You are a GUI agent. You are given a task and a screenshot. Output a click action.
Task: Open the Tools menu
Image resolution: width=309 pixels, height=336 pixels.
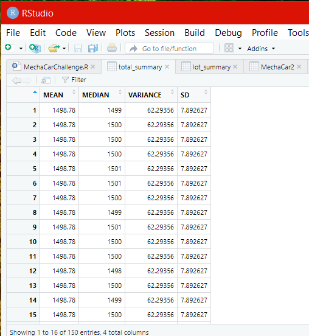tap(298, 33)
